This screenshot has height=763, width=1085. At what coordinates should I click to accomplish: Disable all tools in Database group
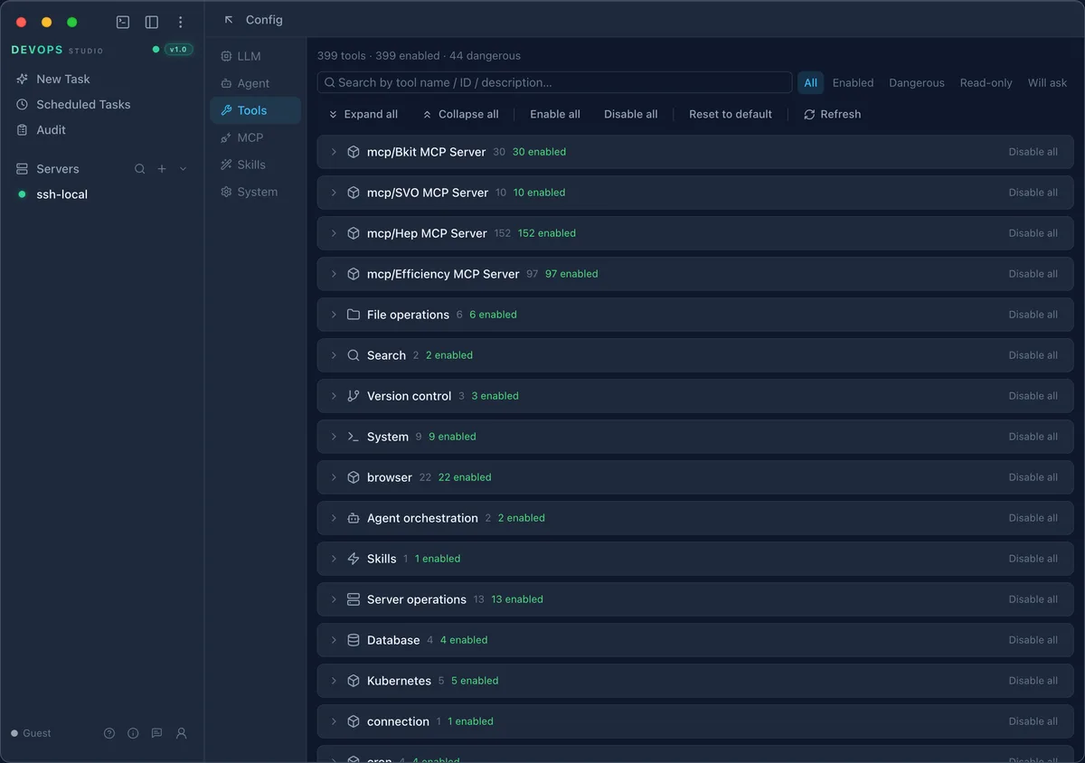pyautogui.click(x=1033, y=640)
